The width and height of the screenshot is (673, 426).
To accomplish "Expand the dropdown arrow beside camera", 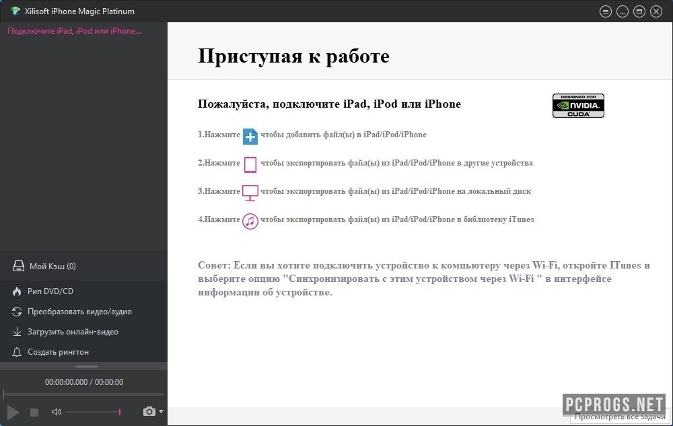I will click(x=161, y=411).
